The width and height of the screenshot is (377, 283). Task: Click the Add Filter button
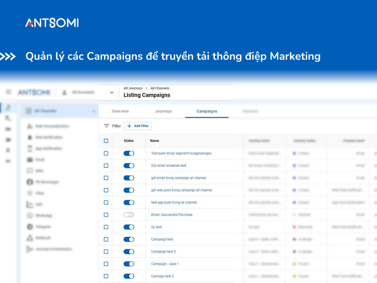(x=138, y=126)
